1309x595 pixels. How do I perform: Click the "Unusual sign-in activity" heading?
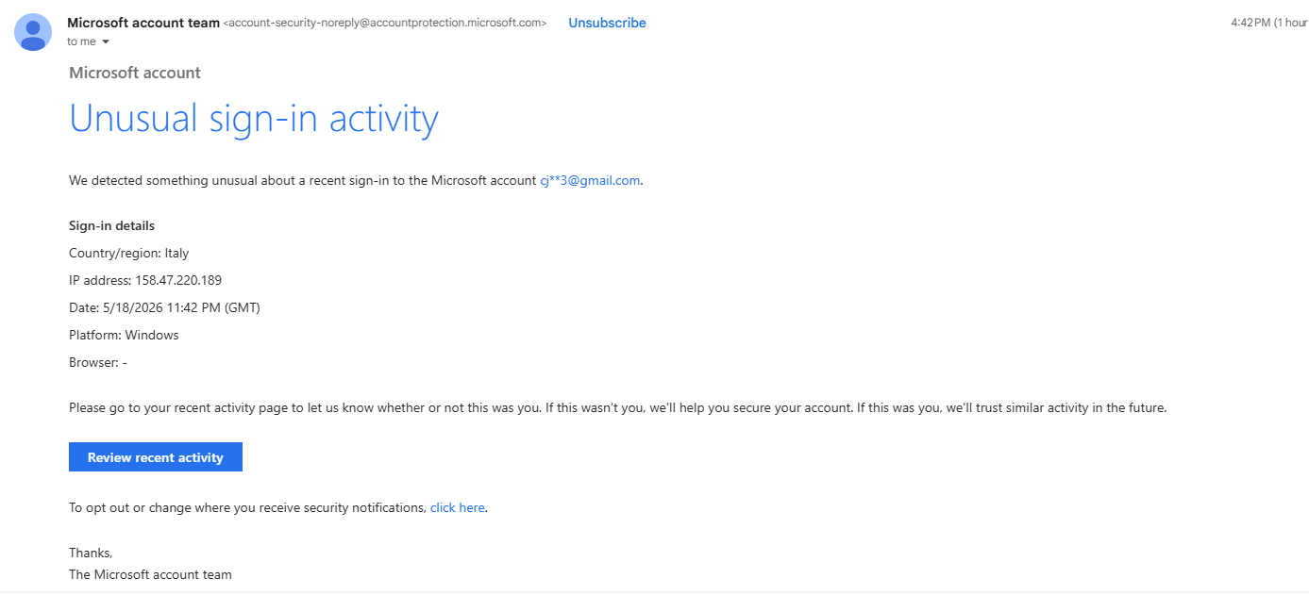coord(254,119)
